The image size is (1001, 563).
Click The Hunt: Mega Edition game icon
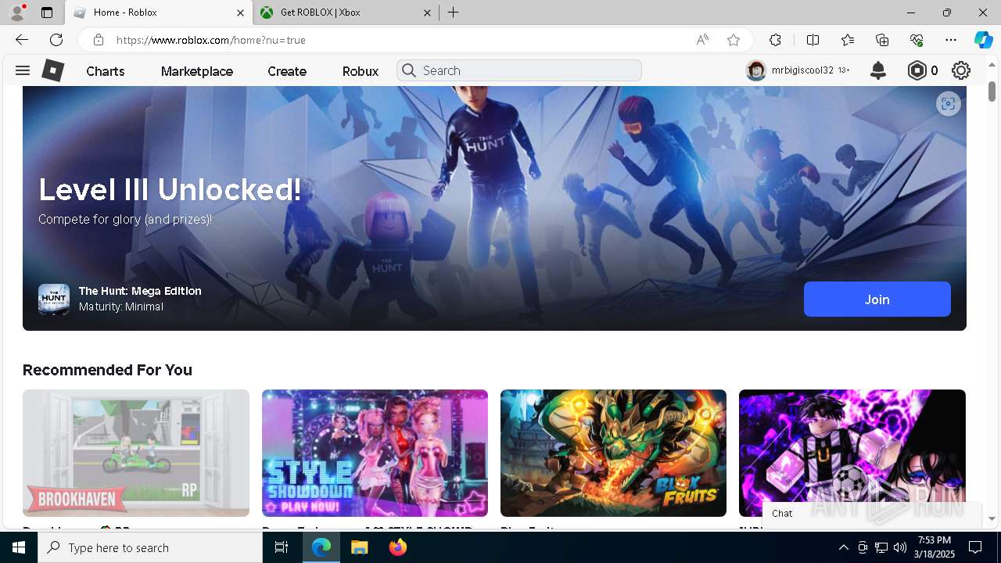pos(54,299)
